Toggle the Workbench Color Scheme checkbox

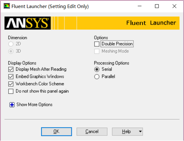11,84
